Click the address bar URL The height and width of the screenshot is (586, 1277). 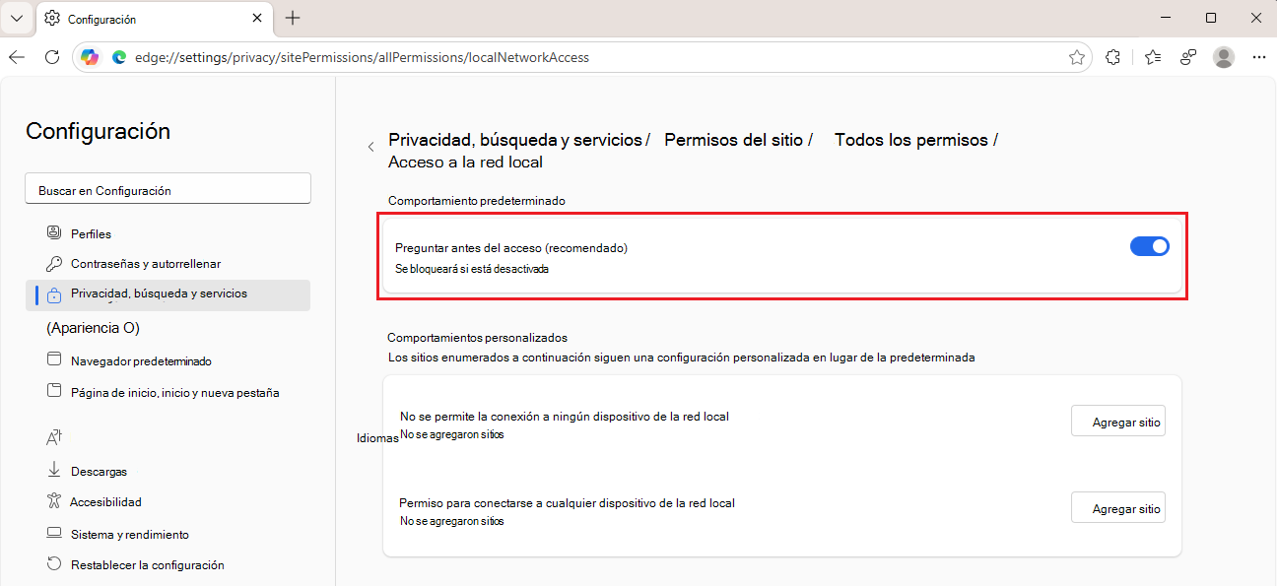[x=363, y=57]
